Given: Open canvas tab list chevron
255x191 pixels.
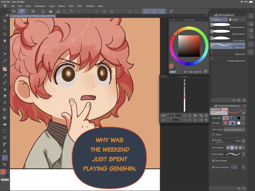Looking at the screenshot, I should click(x=206, y=16).
